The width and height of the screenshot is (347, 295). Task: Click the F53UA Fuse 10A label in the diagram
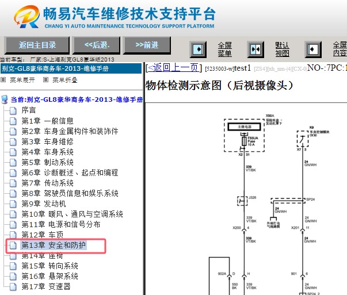[x=253, y=141]
